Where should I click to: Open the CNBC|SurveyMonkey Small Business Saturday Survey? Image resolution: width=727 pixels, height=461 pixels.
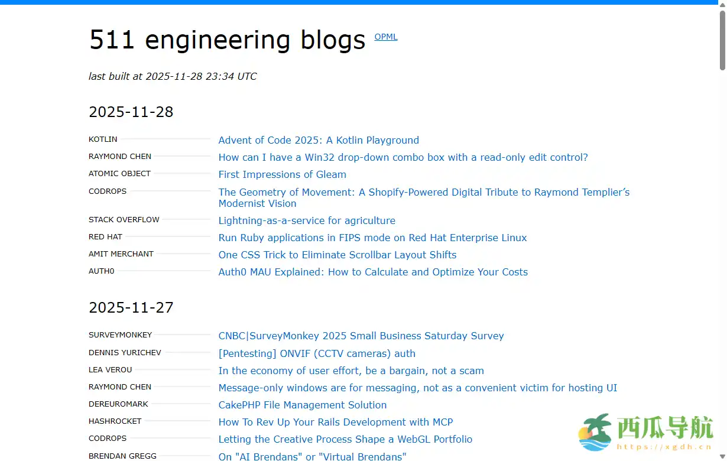[361, 336]
